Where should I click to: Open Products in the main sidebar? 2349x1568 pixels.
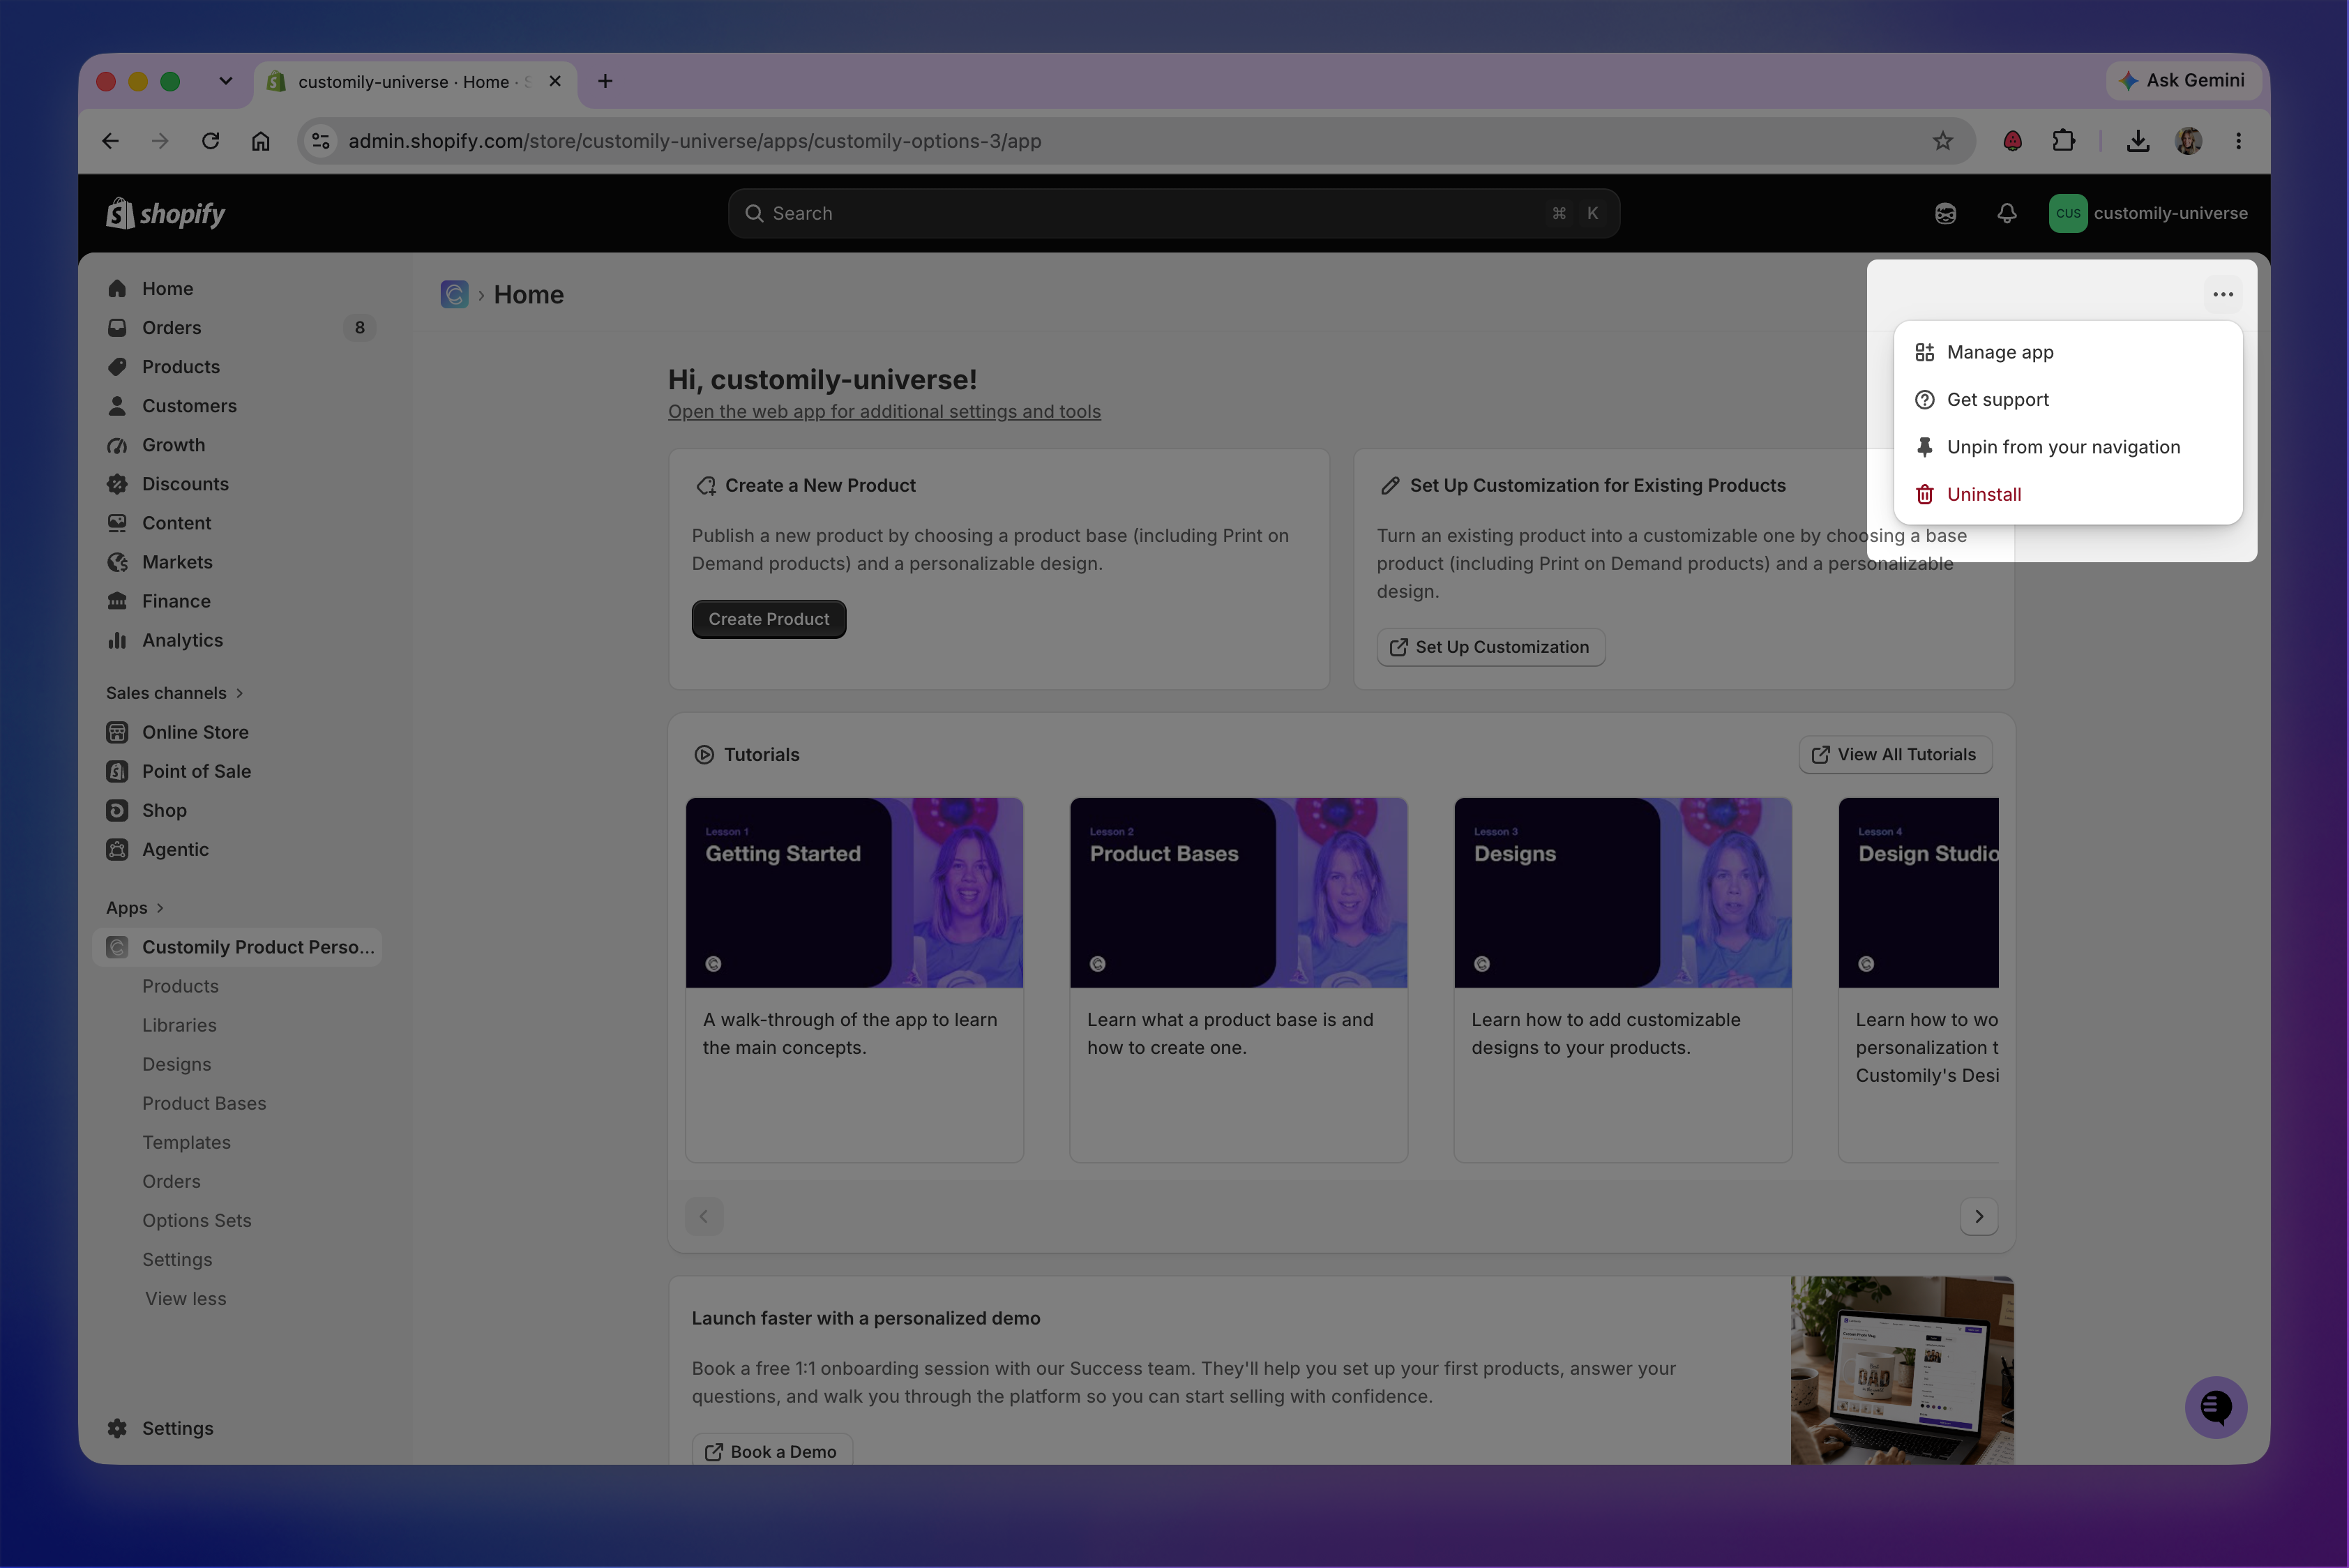click(237, 366)
